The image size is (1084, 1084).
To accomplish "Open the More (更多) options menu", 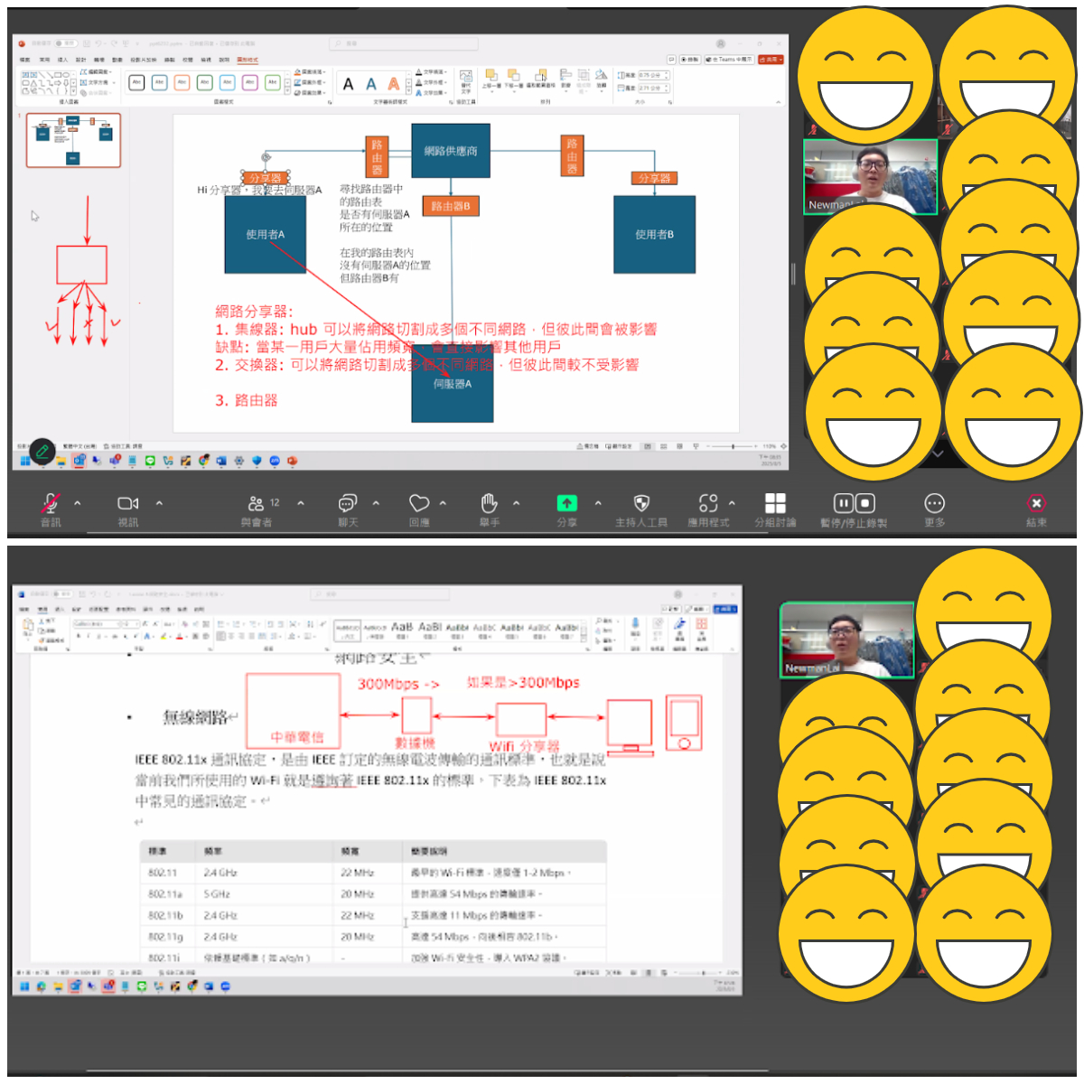I will (x=934, y=504).
